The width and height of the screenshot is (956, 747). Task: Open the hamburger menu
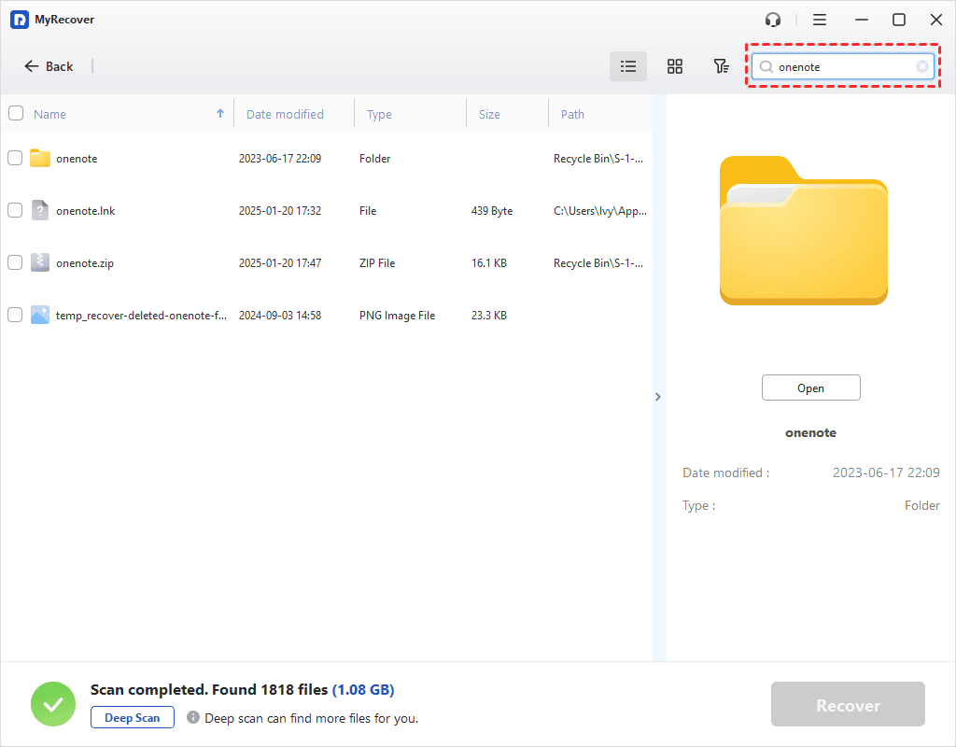tap(819, 19)
